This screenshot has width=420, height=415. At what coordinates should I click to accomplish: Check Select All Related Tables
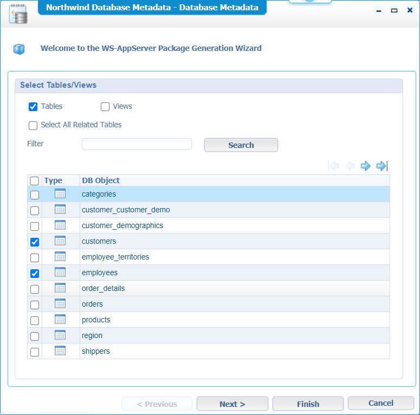pos(33,125)
